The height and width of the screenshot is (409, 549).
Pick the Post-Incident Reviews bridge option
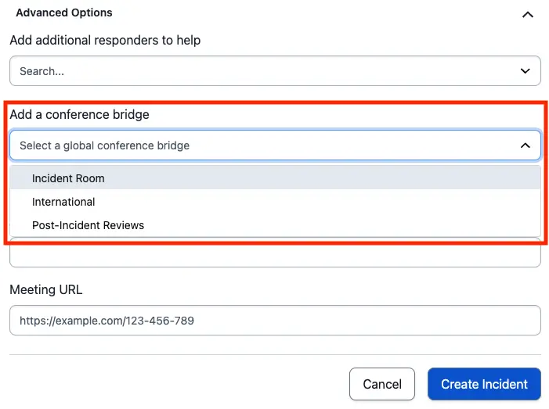88,225
